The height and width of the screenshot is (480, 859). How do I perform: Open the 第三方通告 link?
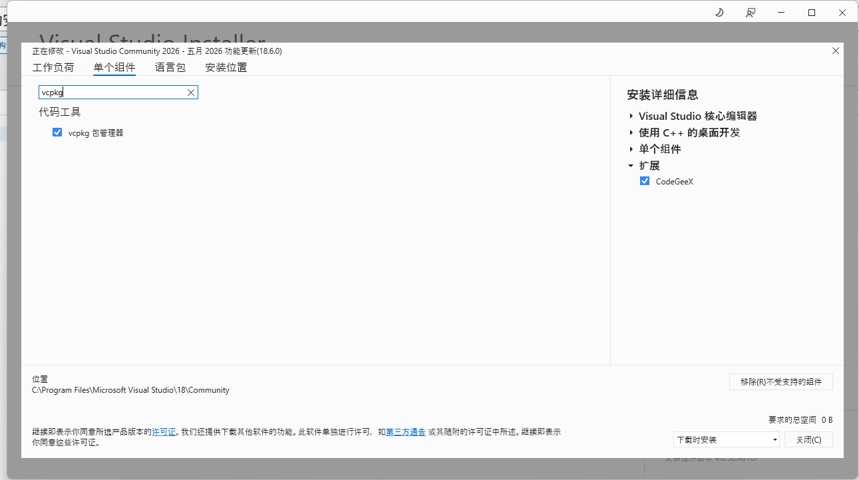pyautogui.click(x=406, y=432)
